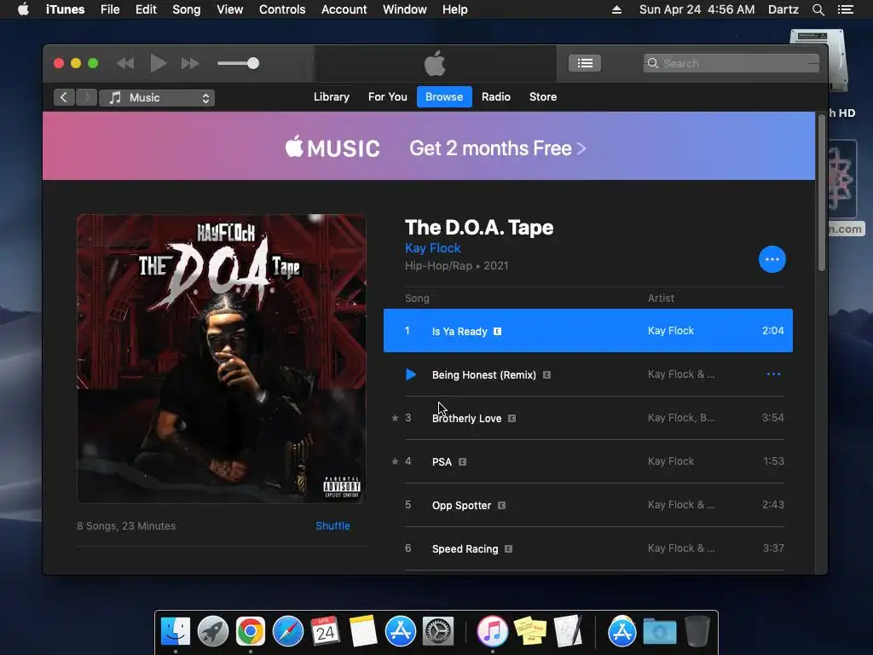Screen dimensions: 873x655
Task: Go to the previous track
Action: tap(125, 63)
